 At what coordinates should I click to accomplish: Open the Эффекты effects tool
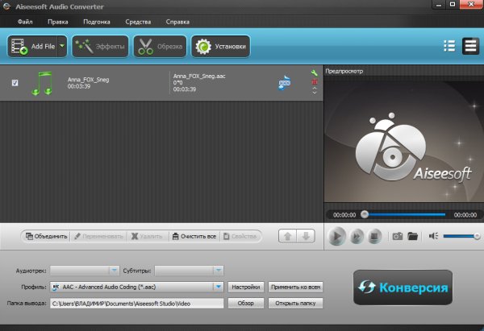point(100,47)
